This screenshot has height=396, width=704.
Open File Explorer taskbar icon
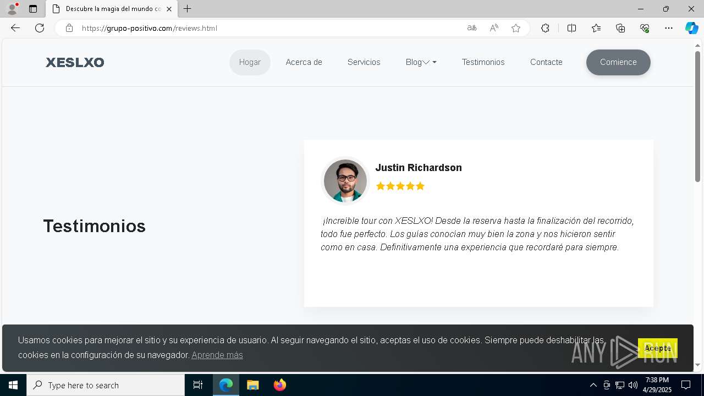pyautogui.click(x=252, y=385)
